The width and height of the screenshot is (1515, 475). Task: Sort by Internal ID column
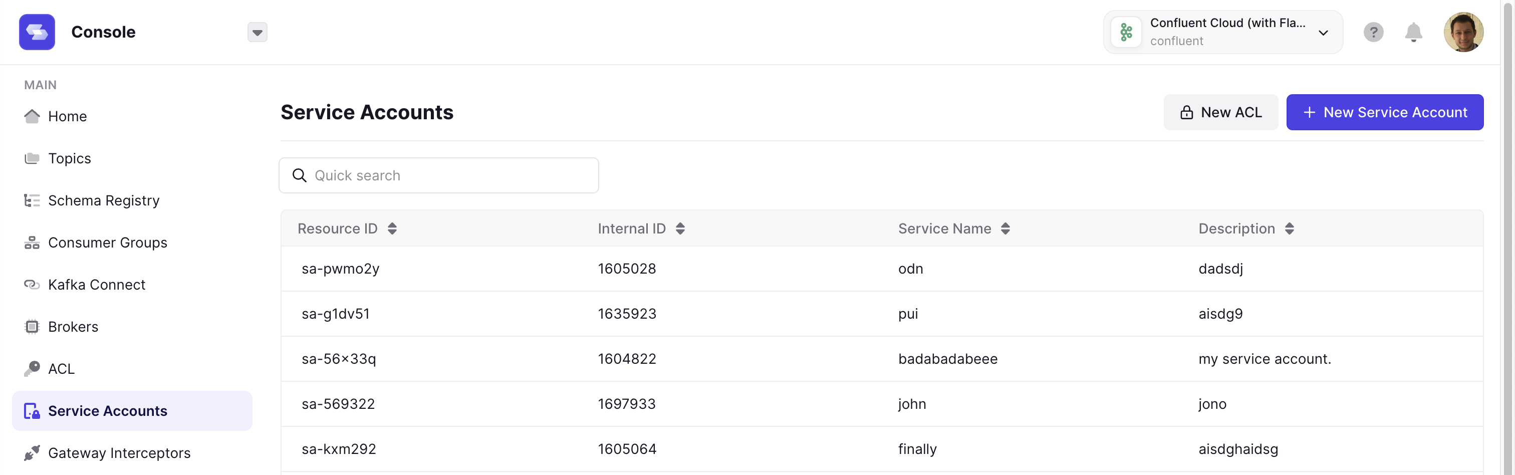(x=680, y=228)
